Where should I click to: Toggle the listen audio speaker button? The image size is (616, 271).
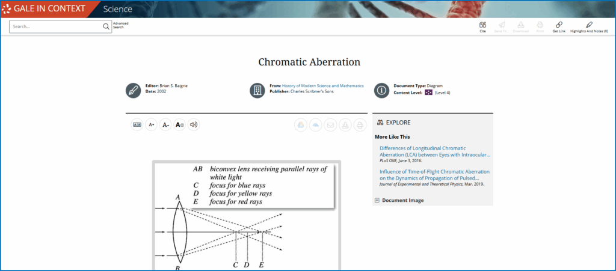193,125
